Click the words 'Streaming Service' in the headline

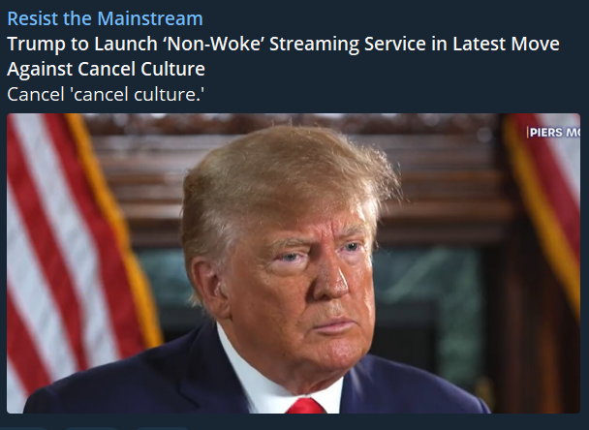[348, 44]
